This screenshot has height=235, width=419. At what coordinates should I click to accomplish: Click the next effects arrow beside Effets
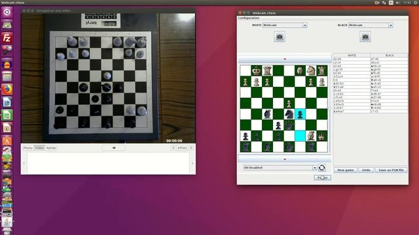tap(191, 148)
